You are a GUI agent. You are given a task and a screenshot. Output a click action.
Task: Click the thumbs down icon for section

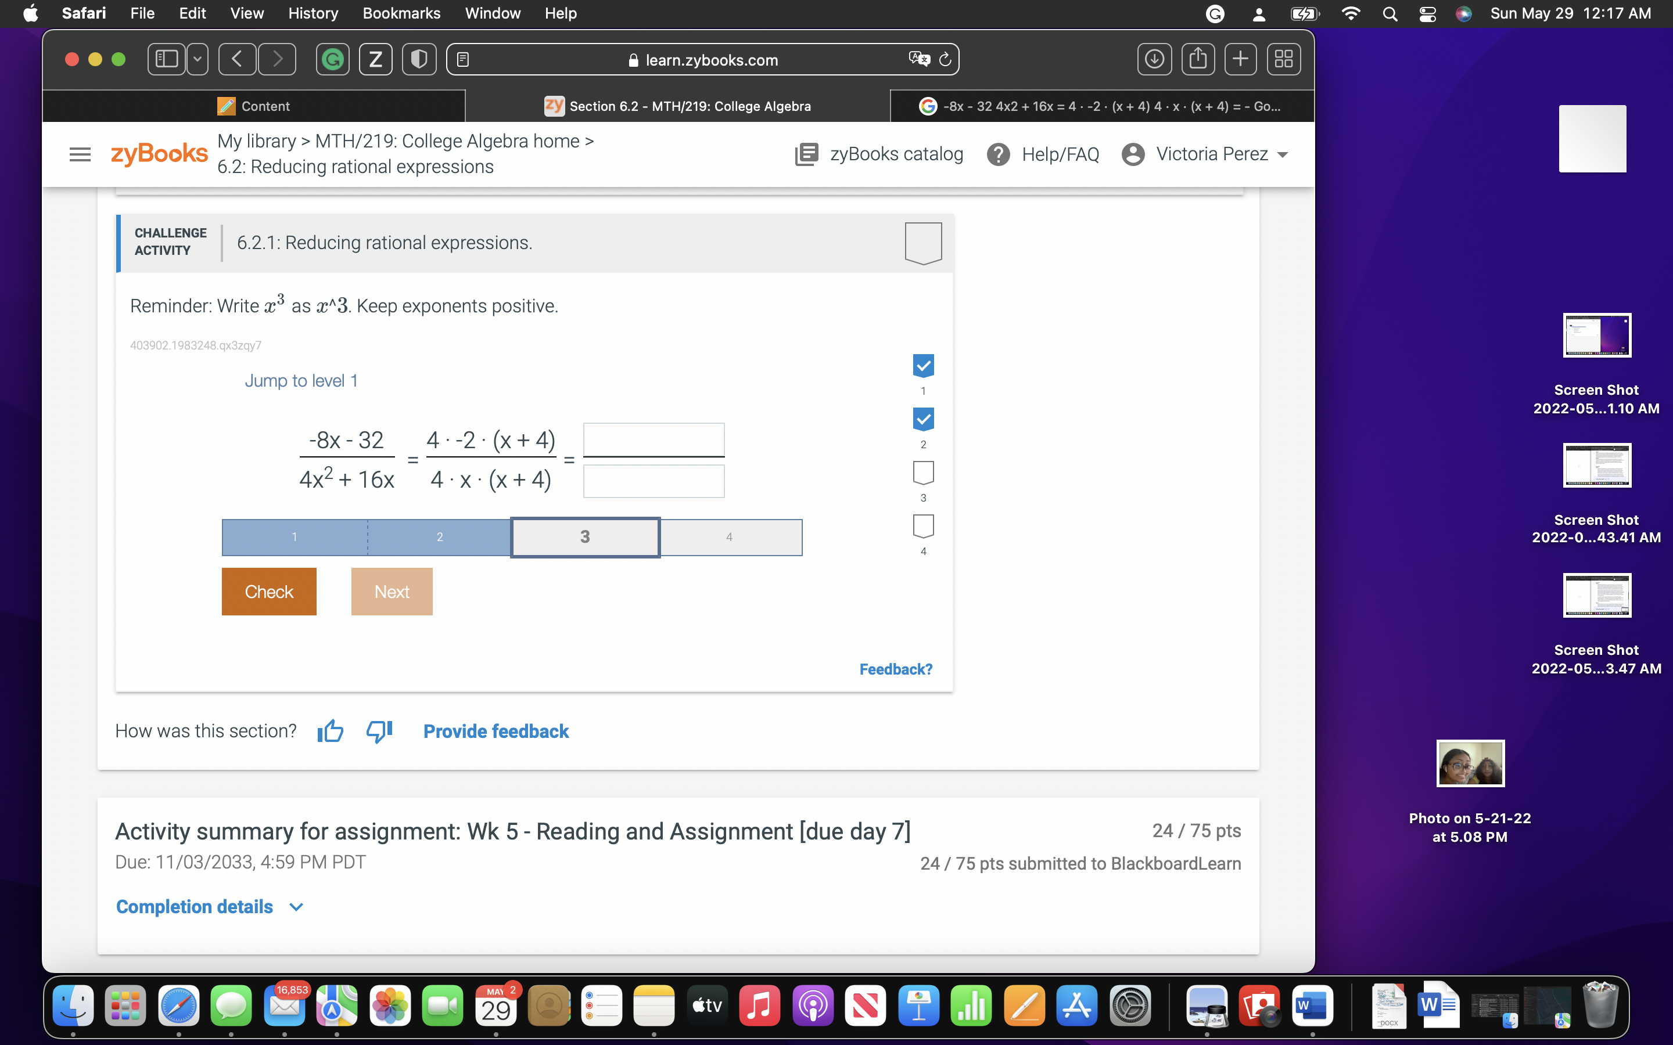click(x=379, y=732)
